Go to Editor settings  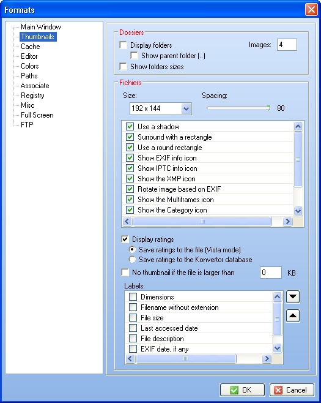pos(29,56)
